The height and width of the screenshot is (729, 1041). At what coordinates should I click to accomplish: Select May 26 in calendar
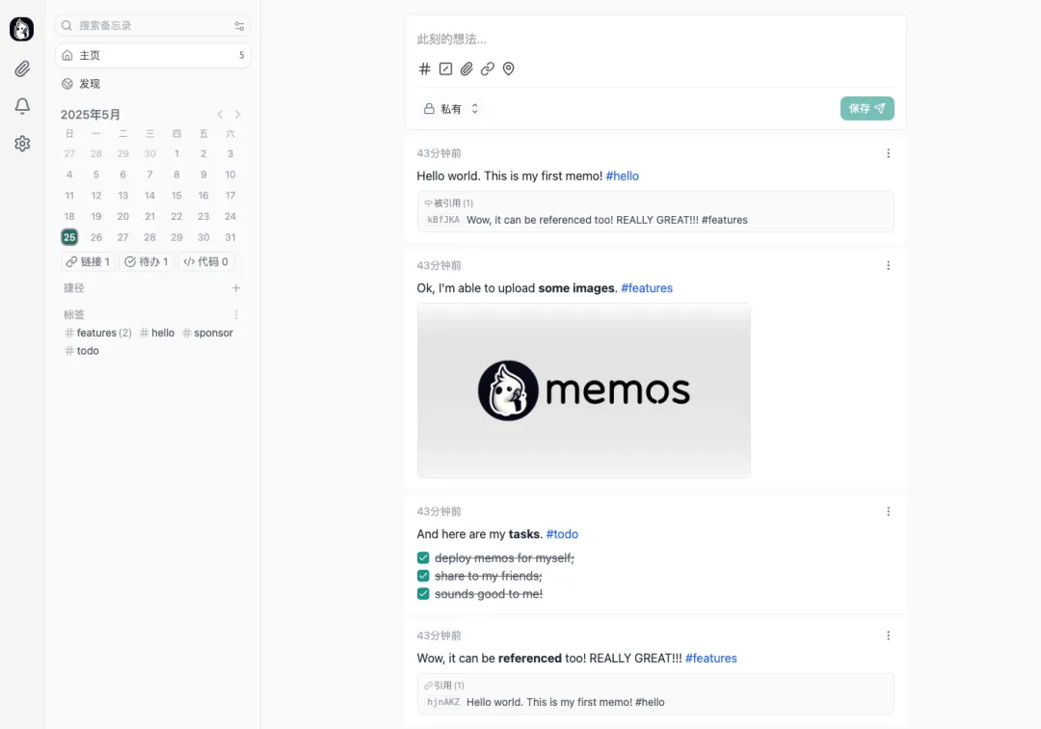[96, 237]
